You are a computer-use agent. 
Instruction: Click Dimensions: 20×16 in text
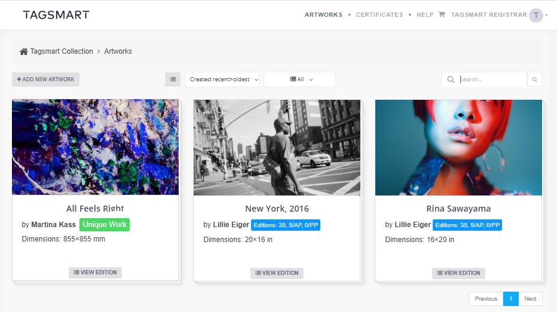(x=238, y=240)
